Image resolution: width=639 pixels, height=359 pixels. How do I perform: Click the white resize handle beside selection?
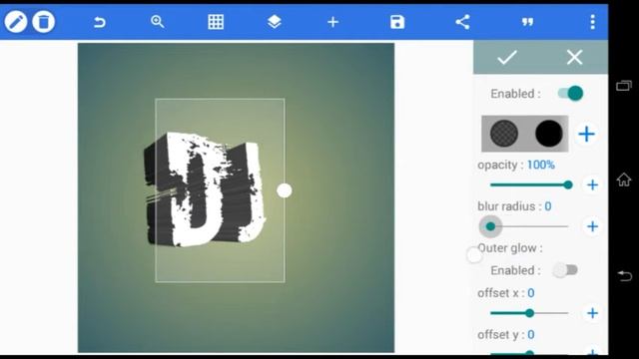tap(284, 190)
